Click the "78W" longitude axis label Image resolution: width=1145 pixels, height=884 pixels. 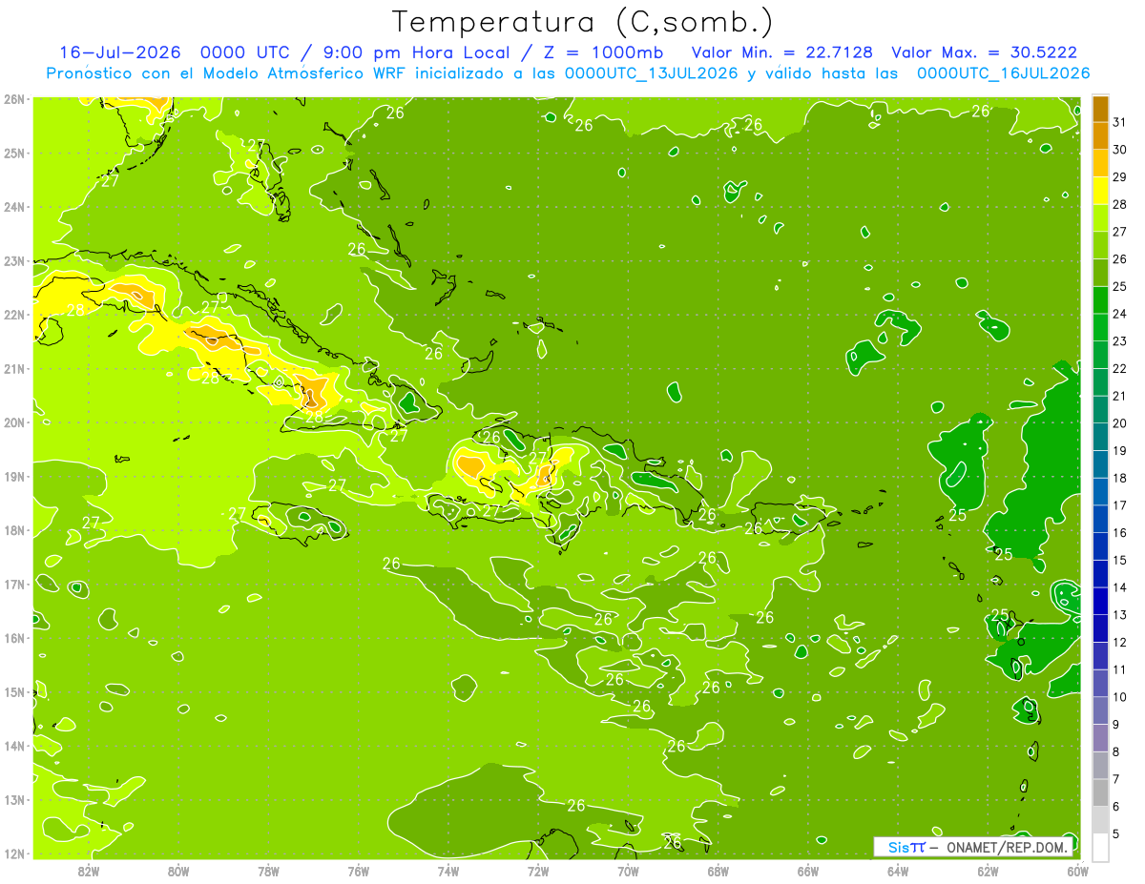pyautogui.click(x=268, y=871)
